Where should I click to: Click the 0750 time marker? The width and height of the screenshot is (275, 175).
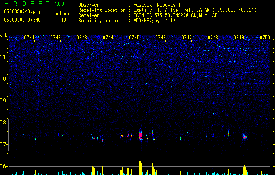click(x=265, y=38)
